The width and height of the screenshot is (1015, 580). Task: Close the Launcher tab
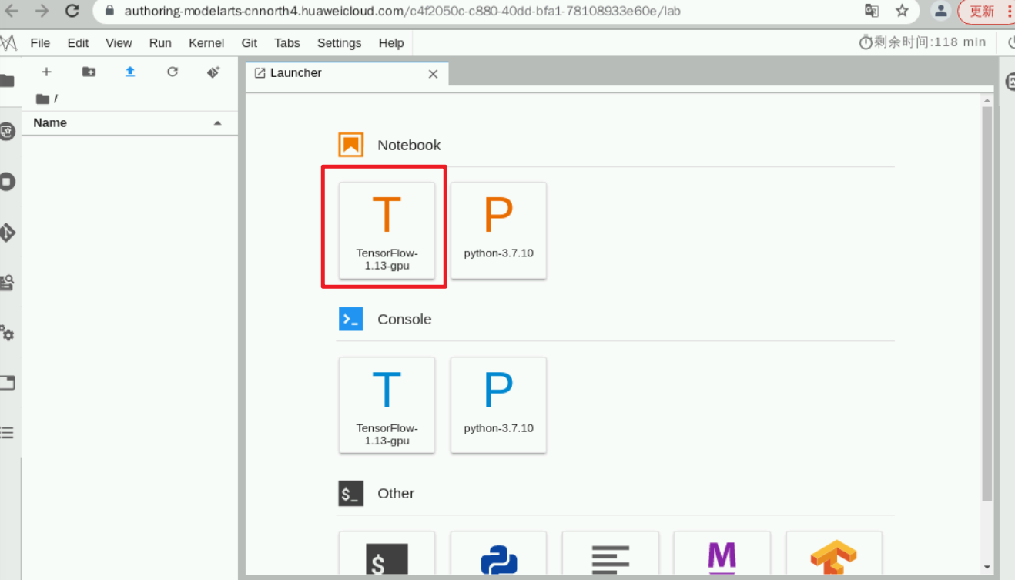(x=433, y=74)
